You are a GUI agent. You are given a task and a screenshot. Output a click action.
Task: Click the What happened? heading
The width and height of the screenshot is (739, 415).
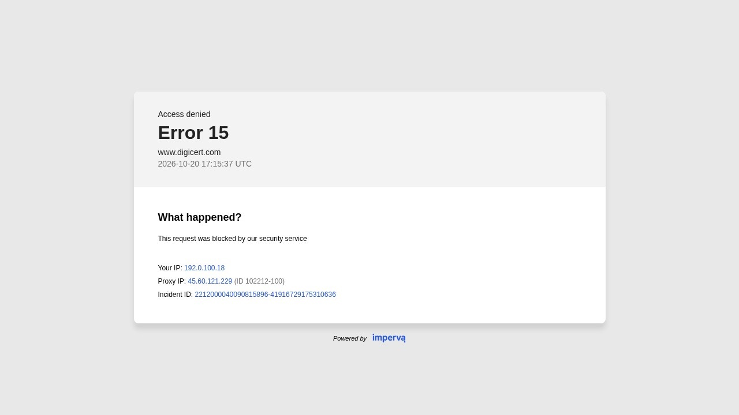pos(200,217)
